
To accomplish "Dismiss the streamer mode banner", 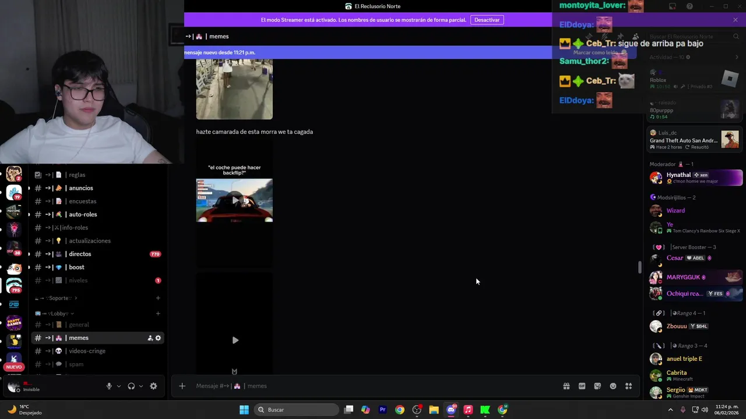I will pyautogui.click(x=736, y=20).
